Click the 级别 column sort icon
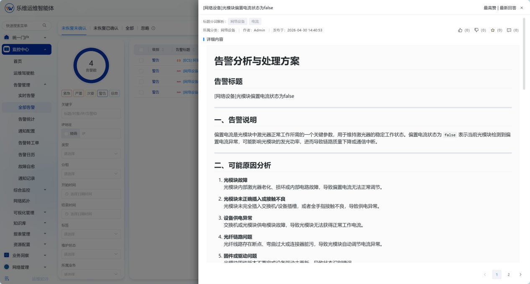The width and height of the screenshot is (530, 284). [163, 50]
